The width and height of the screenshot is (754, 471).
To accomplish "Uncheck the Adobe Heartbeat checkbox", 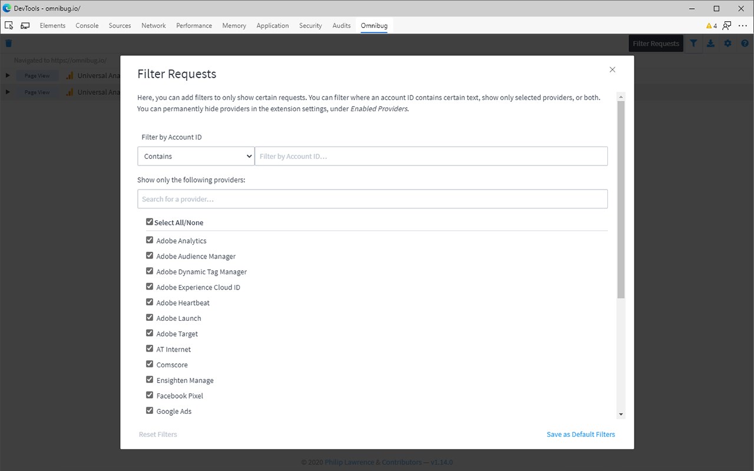I will [x=150, y=302].
